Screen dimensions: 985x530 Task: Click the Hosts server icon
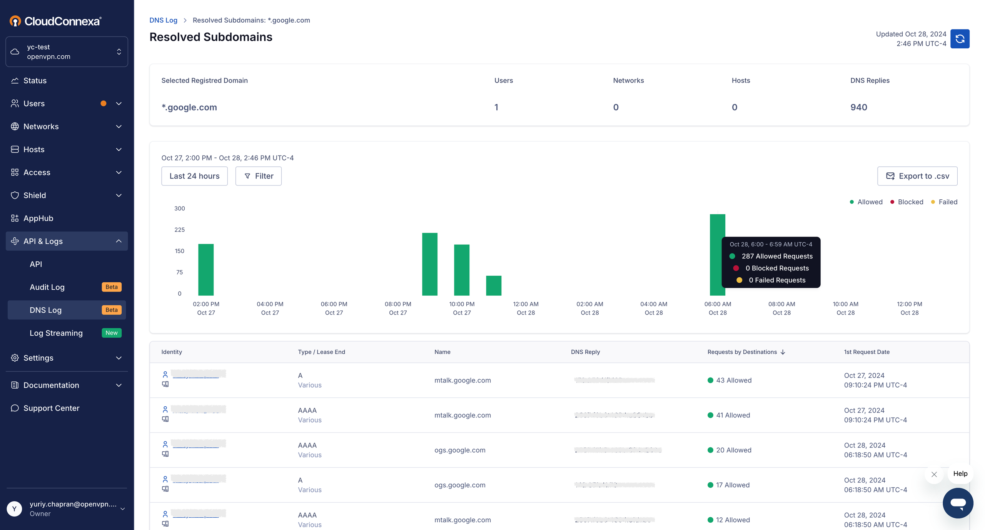pyautogui.click(x=15, y=149)
